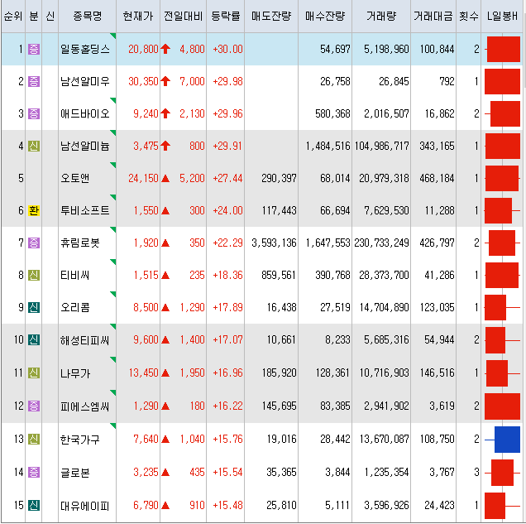Viewport: 526px width, 524px height.
Task: Open the candle chart for 대유에이피
Action: [502, 506]
